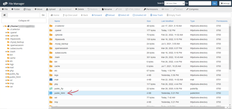Screen dimensions: 232x109
Task: Collapse the /home root tree node
Action: [3, 26]
